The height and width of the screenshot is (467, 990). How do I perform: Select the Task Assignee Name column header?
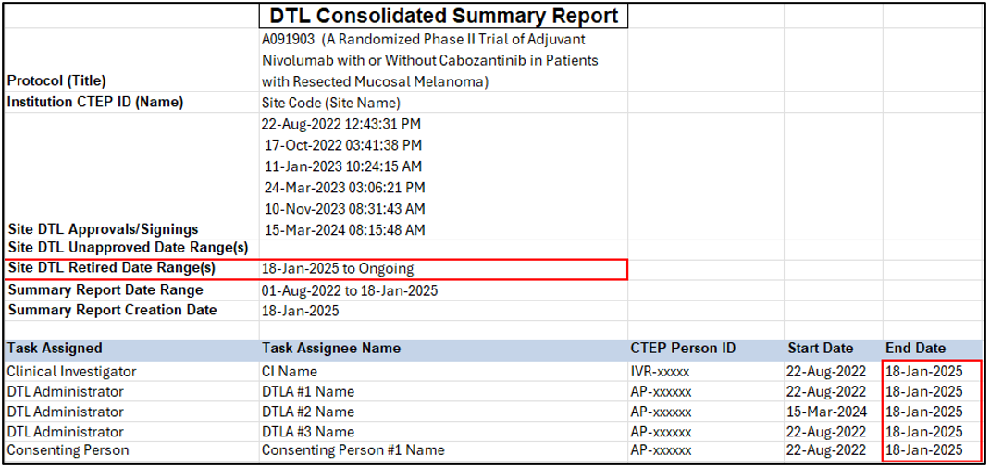(x=331, y=349)
